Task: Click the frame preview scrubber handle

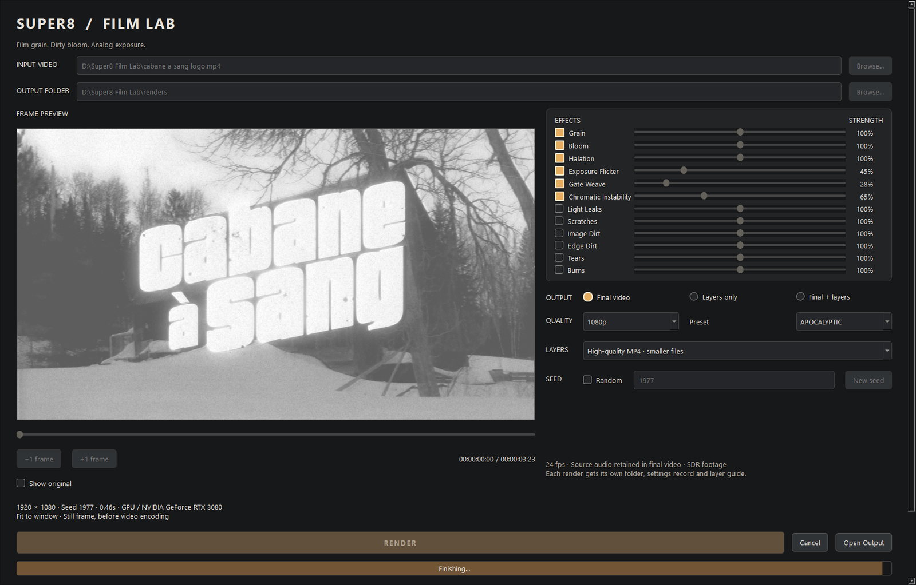Action: pos(20,435)
